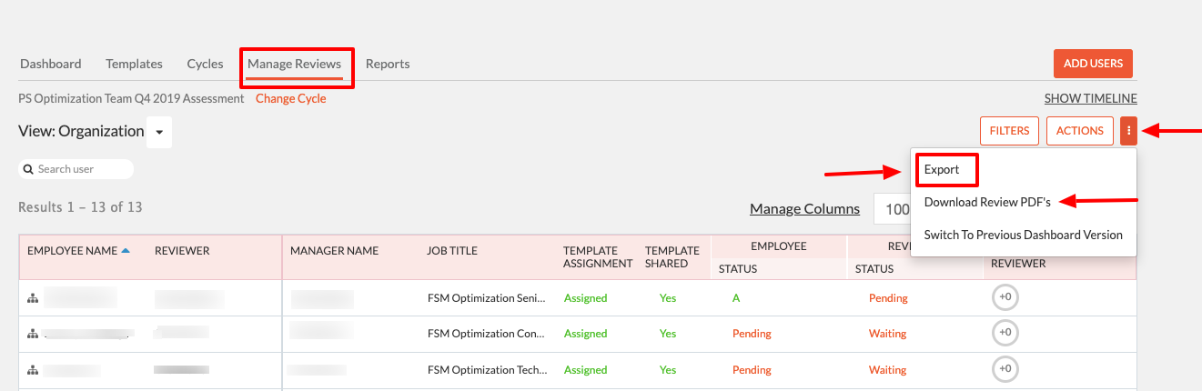The width and height of the screenshot is (1202, 391).
Task: Click reviewer status 'Pending' in first row
Action: [x=888, y=297]
